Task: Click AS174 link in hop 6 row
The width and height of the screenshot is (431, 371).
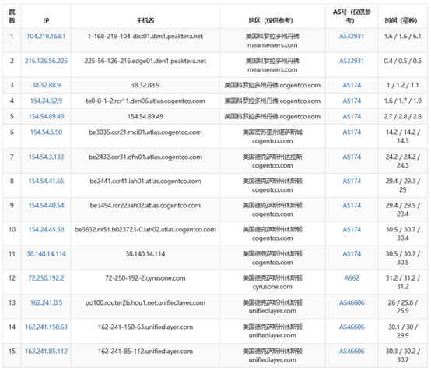Action: click(x=352, y=132)
